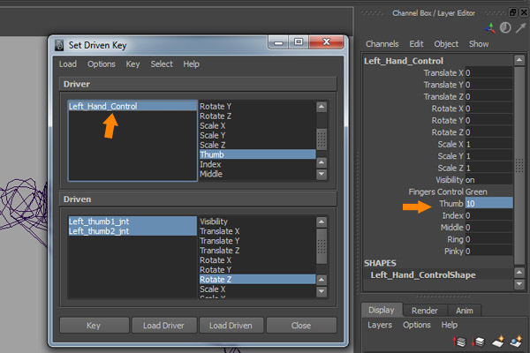Open the Help menu in Set Driven Key
The height and width of the screenshot is (353, 530).
click(192, 64)
